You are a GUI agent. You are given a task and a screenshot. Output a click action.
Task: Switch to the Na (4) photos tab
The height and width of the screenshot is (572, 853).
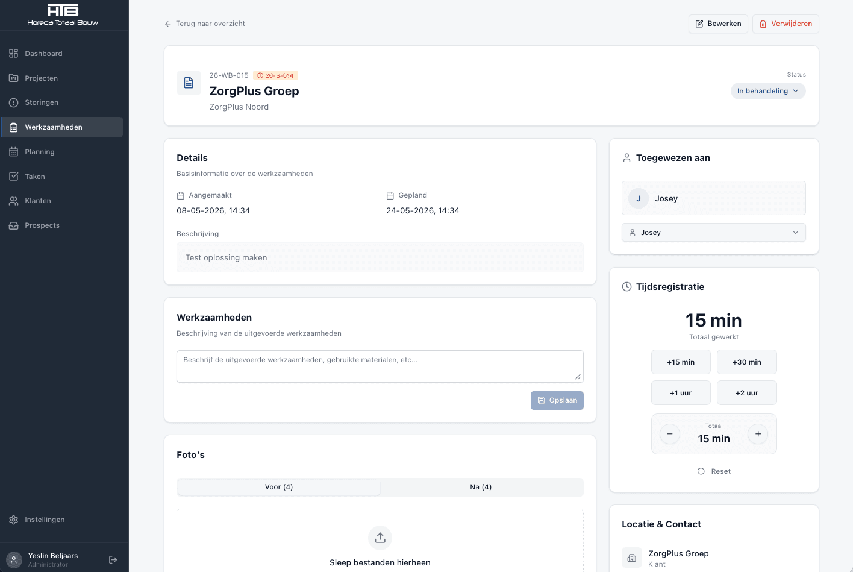[x=481, y=487]
